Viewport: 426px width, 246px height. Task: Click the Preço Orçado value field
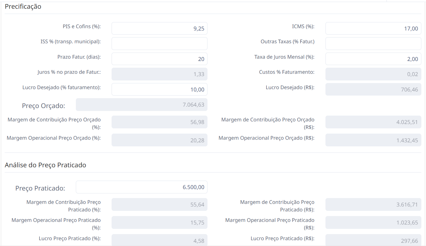point(142,105)
